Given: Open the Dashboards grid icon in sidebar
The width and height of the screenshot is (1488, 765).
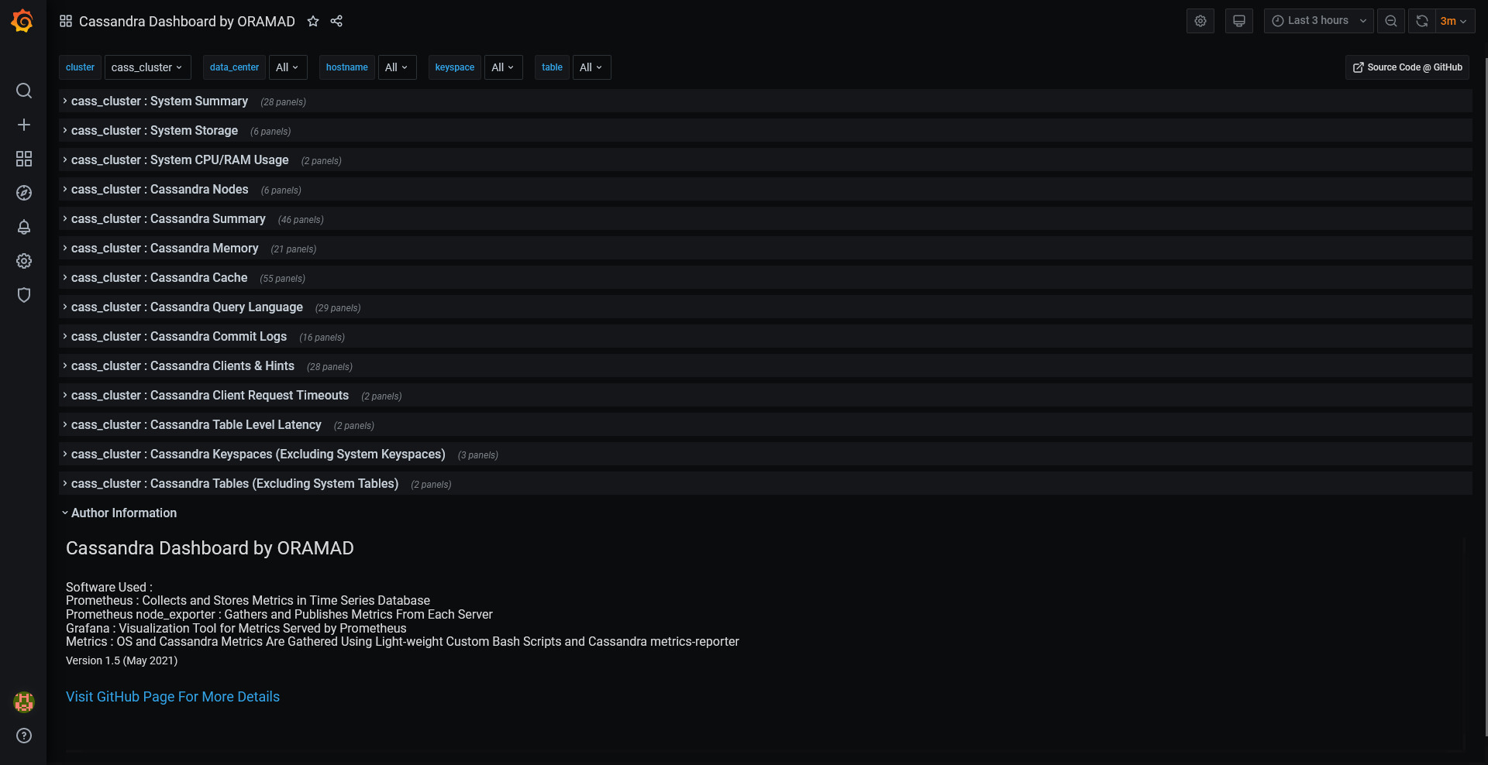Looking at the screenshot, I should 24,159.
